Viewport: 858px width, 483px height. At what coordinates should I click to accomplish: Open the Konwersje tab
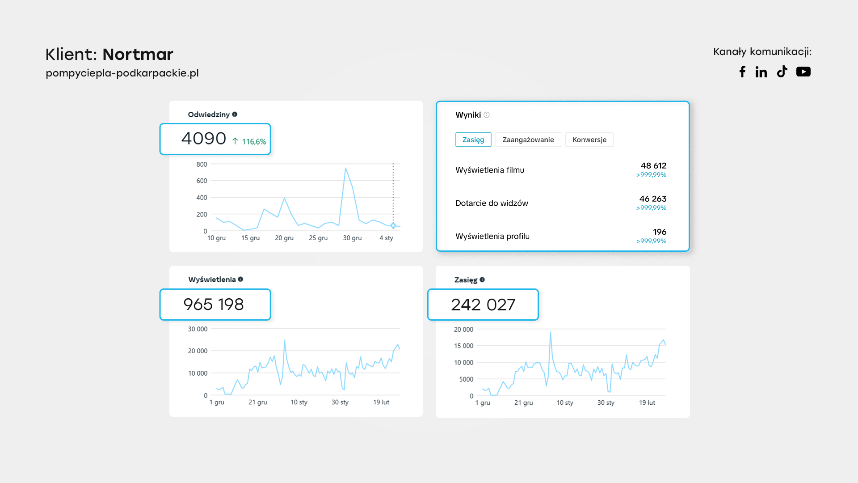589,140
